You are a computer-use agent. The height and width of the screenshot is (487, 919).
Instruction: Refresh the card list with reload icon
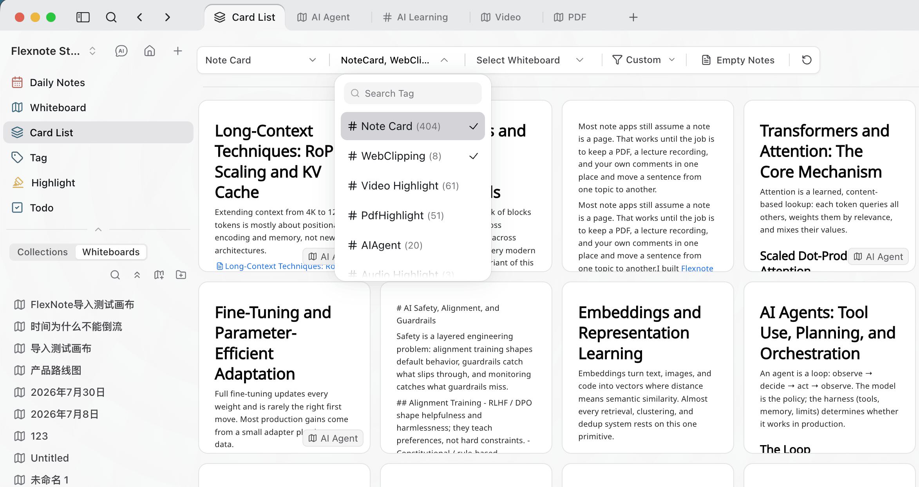click(807, 60)
